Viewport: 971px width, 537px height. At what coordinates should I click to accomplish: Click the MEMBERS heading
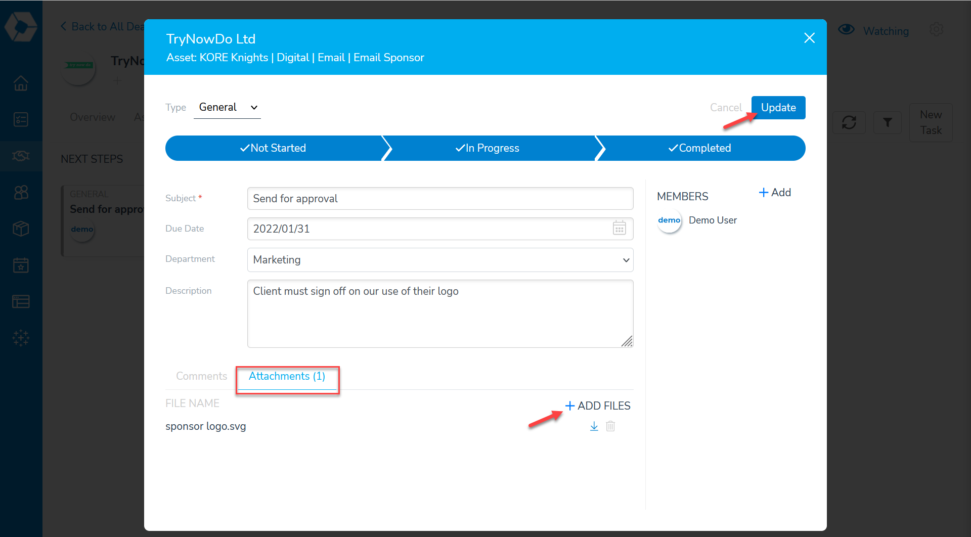(682, 197)
